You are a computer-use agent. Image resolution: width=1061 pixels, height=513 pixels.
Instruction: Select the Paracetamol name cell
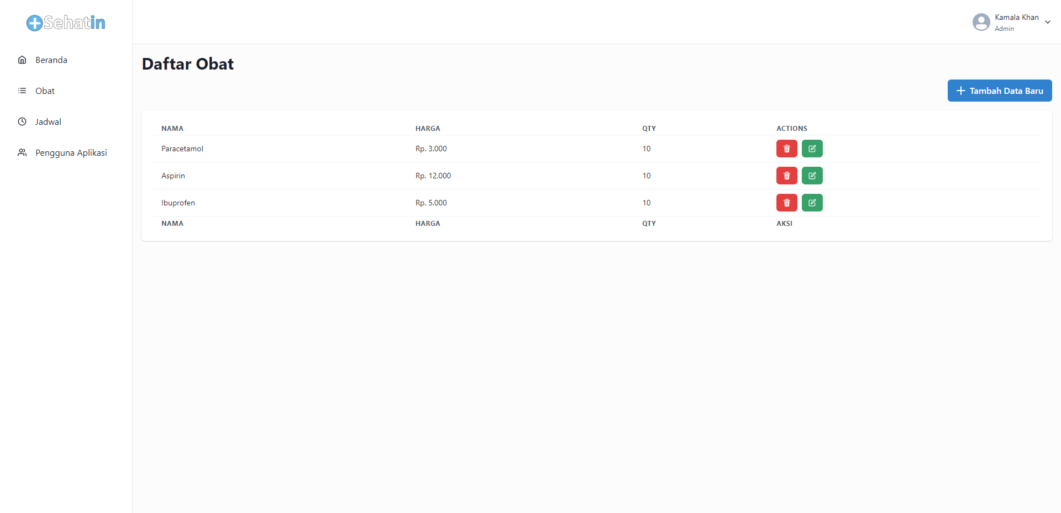pos(182,149)
